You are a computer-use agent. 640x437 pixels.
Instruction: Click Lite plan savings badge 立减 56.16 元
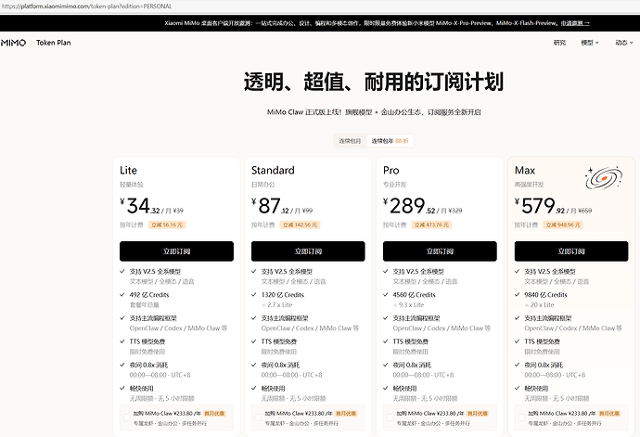click(x=167, y=225)
